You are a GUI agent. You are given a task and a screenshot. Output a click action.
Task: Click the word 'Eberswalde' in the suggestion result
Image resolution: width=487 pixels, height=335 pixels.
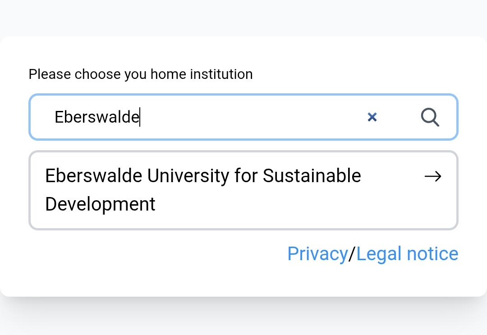[93, 176]
